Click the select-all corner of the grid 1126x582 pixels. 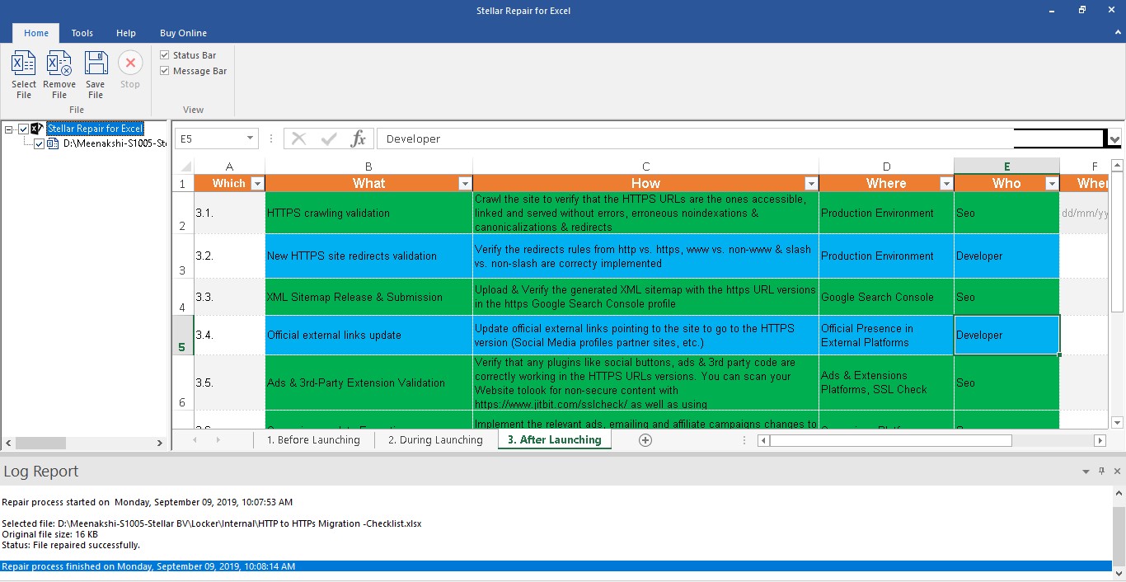point(184,167)
